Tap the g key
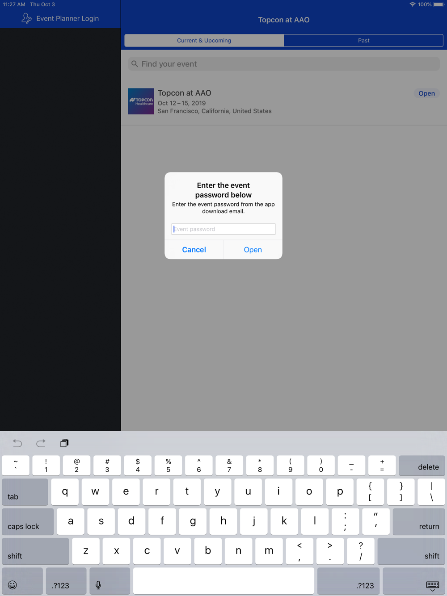This screenshot has width=447, height=596. point(193,521)
